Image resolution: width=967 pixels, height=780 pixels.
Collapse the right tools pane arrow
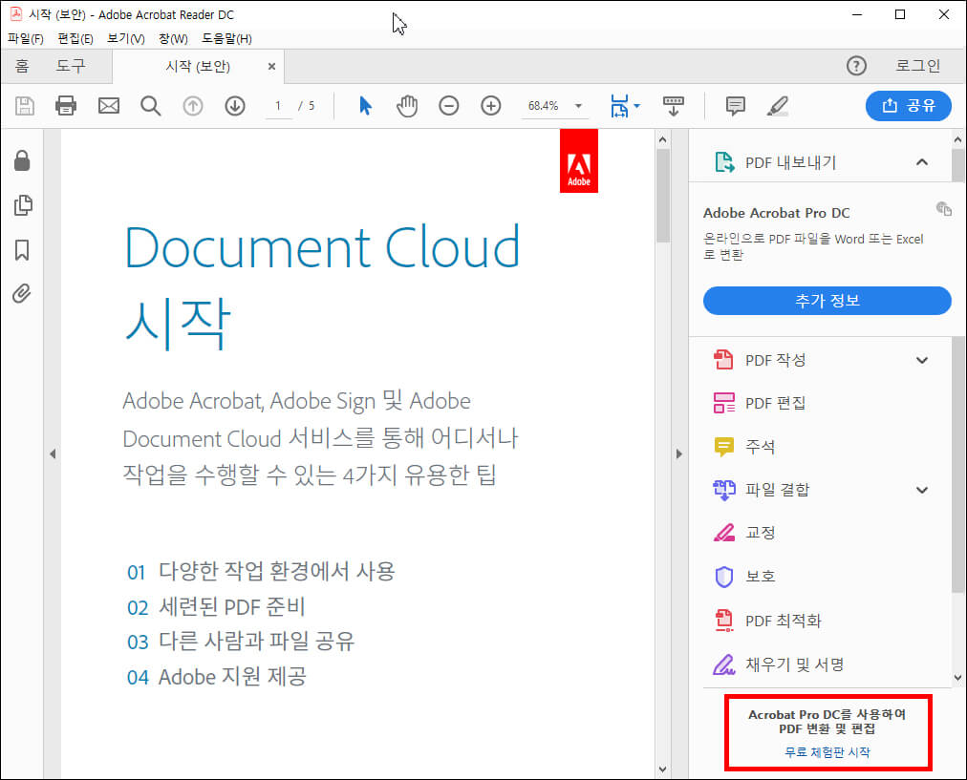(679, 454)
